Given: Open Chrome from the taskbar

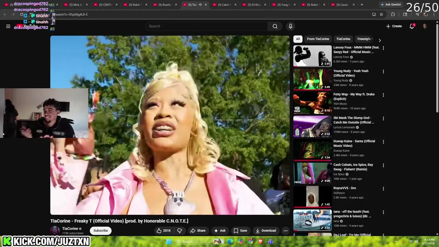Looking at the screenshot, I should point(251,242).
